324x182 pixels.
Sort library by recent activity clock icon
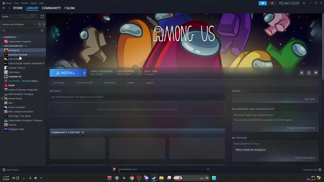coord(39,24)
